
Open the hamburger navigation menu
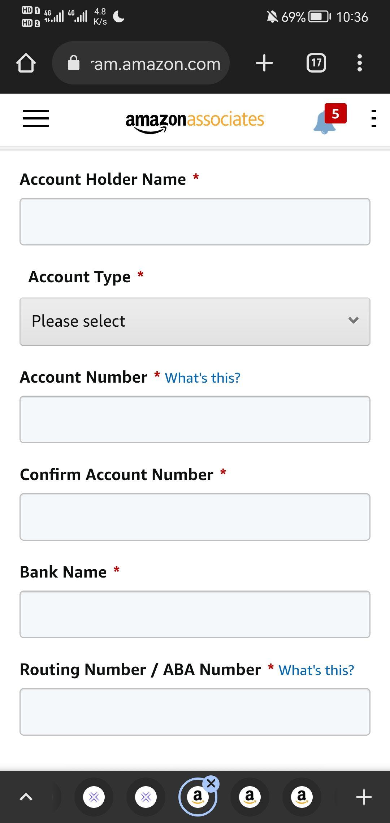[x=35, y=119]
